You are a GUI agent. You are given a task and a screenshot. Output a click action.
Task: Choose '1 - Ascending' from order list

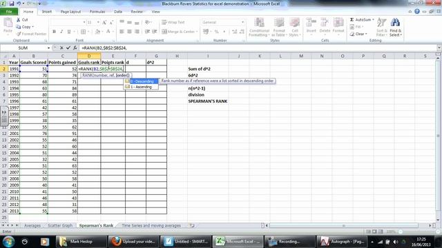tap(142, 87)
